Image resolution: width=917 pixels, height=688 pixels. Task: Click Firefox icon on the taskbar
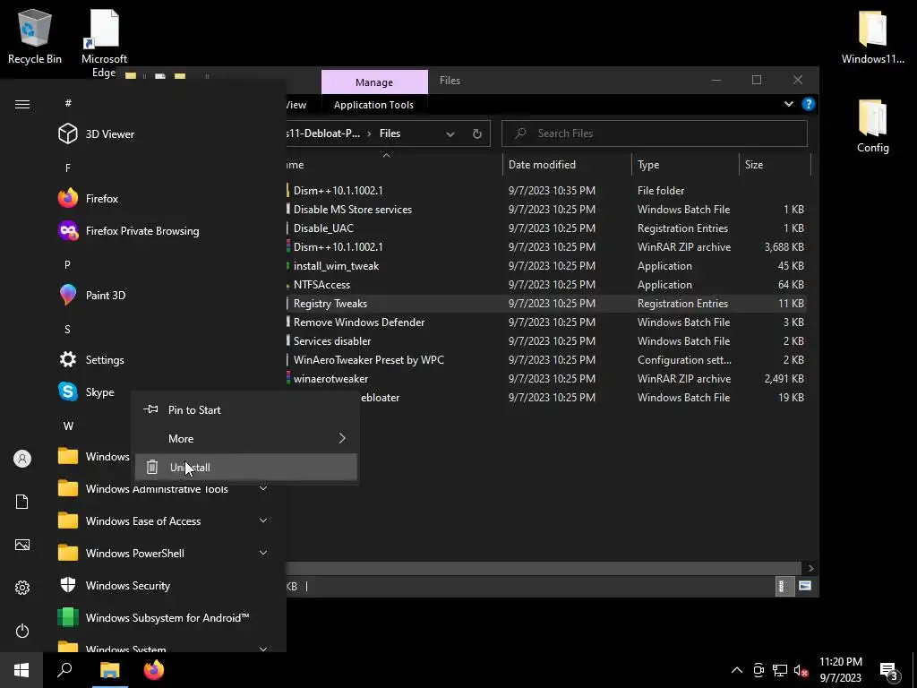154,670
